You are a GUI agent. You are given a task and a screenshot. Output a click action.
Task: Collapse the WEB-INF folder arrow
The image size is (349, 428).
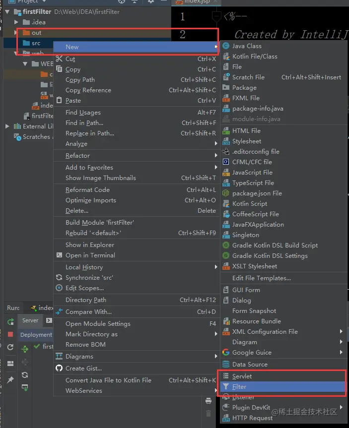pyautogui.click(x=25, y=64)
